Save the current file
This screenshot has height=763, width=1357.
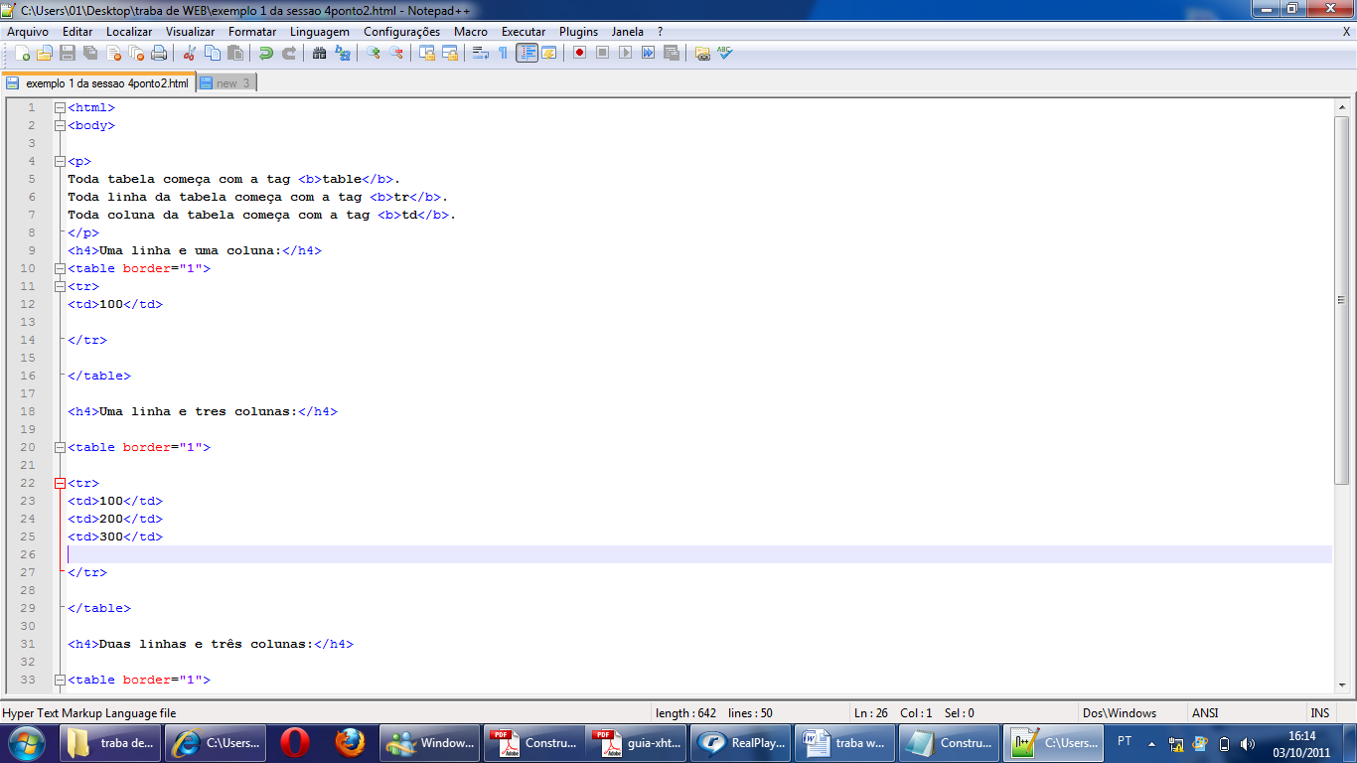click(x=67, y=53)
